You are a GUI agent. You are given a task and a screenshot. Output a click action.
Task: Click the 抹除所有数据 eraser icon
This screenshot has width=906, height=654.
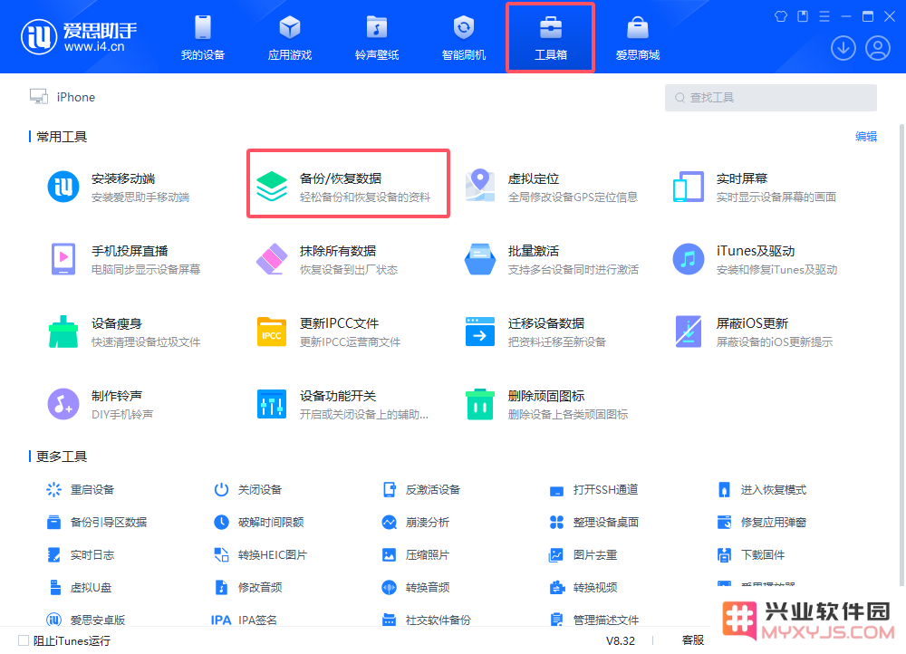tap(272, 259)
